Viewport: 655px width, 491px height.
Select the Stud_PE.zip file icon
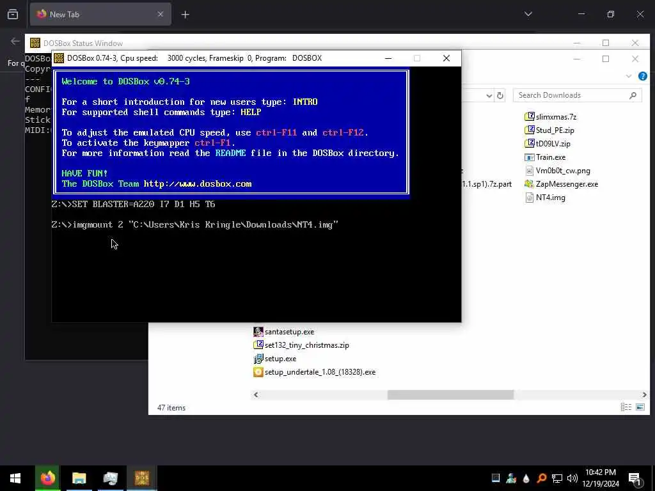coord(529,130)
